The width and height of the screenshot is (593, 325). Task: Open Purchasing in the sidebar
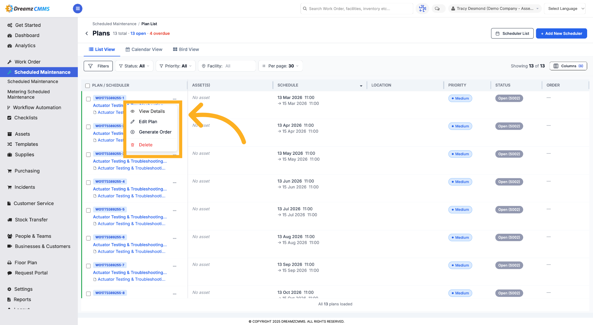27,171
